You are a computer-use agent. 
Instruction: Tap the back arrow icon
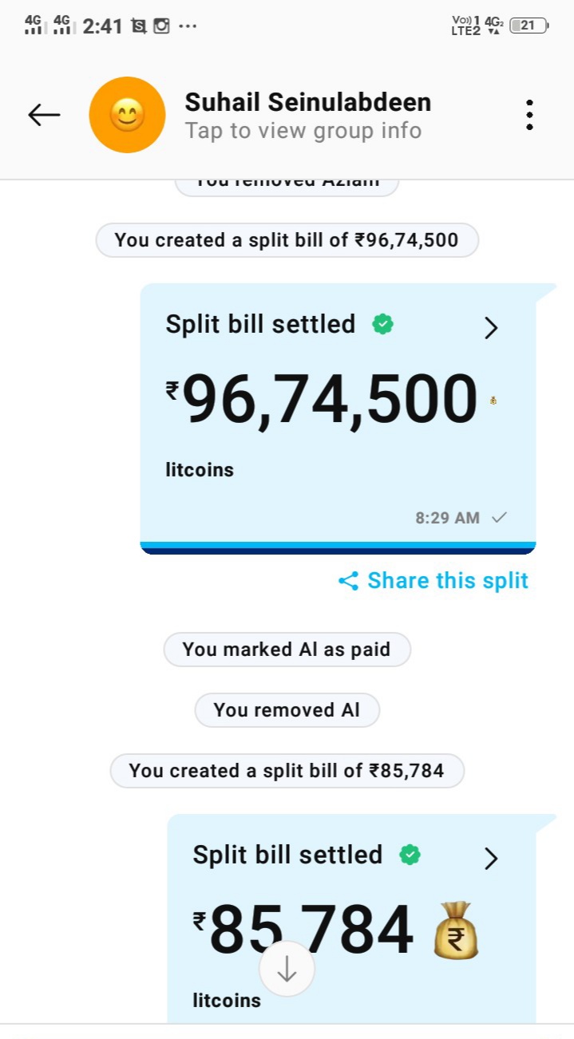point(44,116)
